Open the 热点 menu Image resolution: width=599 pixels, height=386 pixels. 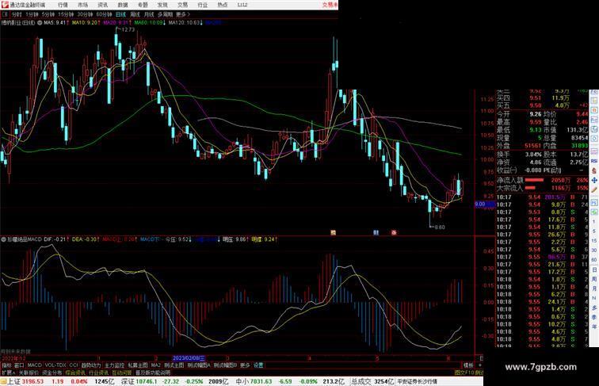point(223,5)
